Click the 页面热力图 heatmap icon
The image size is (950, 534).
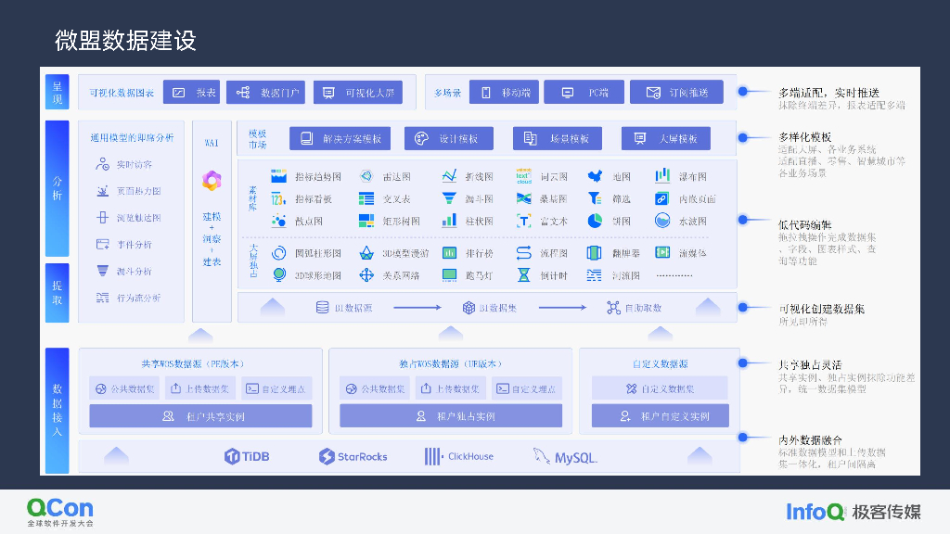coord(102,191)
